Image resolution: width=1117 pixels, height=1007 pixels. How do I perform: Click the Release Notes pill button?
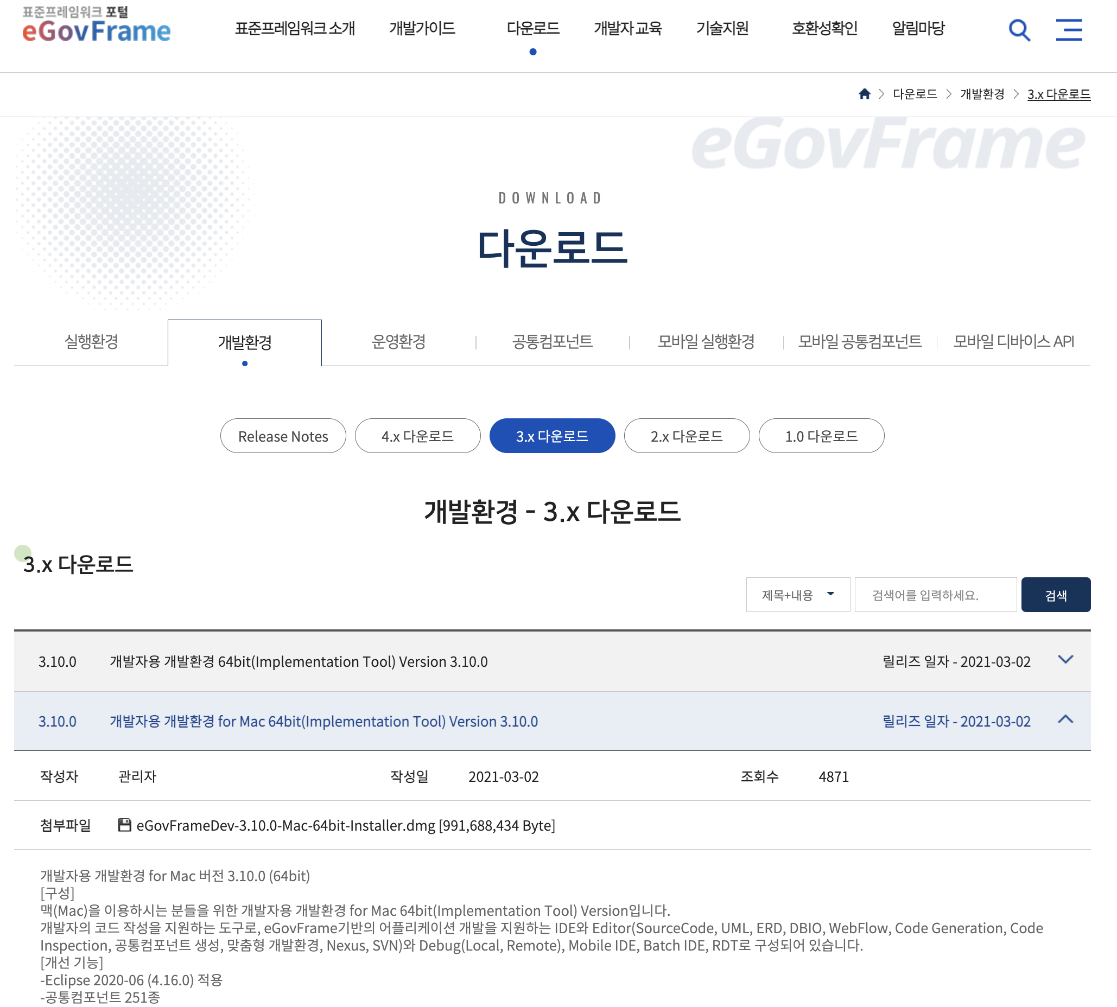(283, 436)
